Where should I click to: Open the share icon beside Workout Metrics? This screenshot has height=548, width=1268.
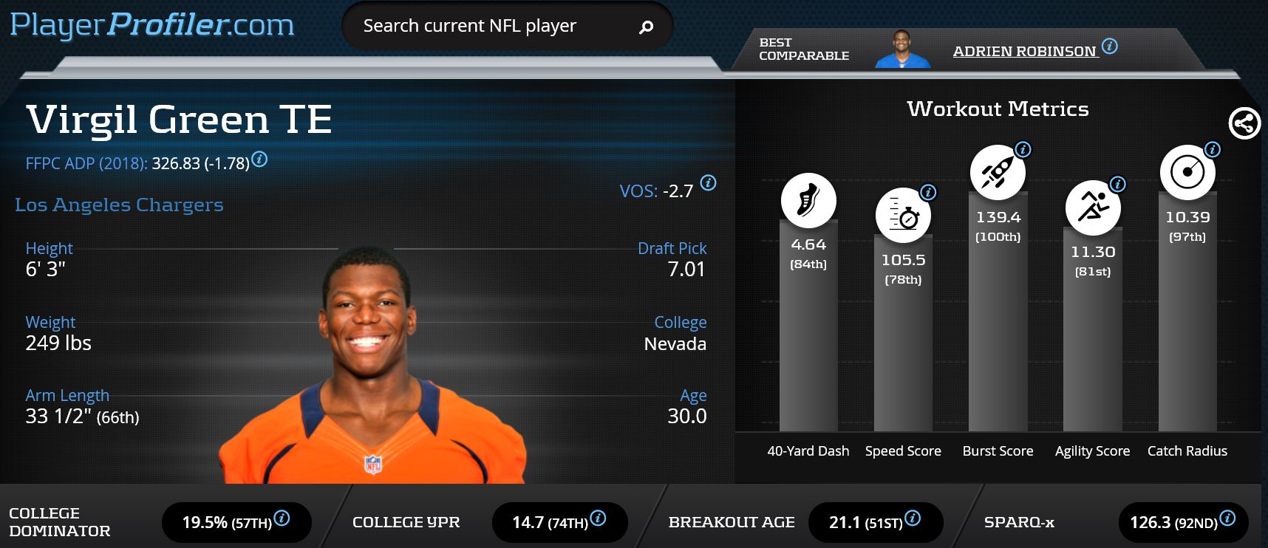(1244, 123)
